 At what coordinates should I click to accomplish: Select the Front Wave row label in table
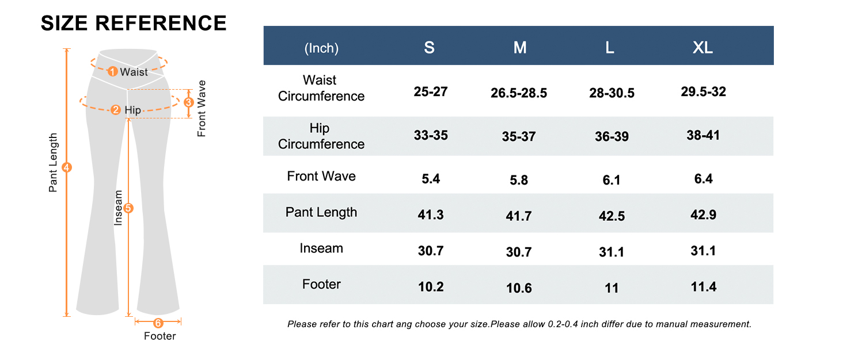click(x=321, y=176)
